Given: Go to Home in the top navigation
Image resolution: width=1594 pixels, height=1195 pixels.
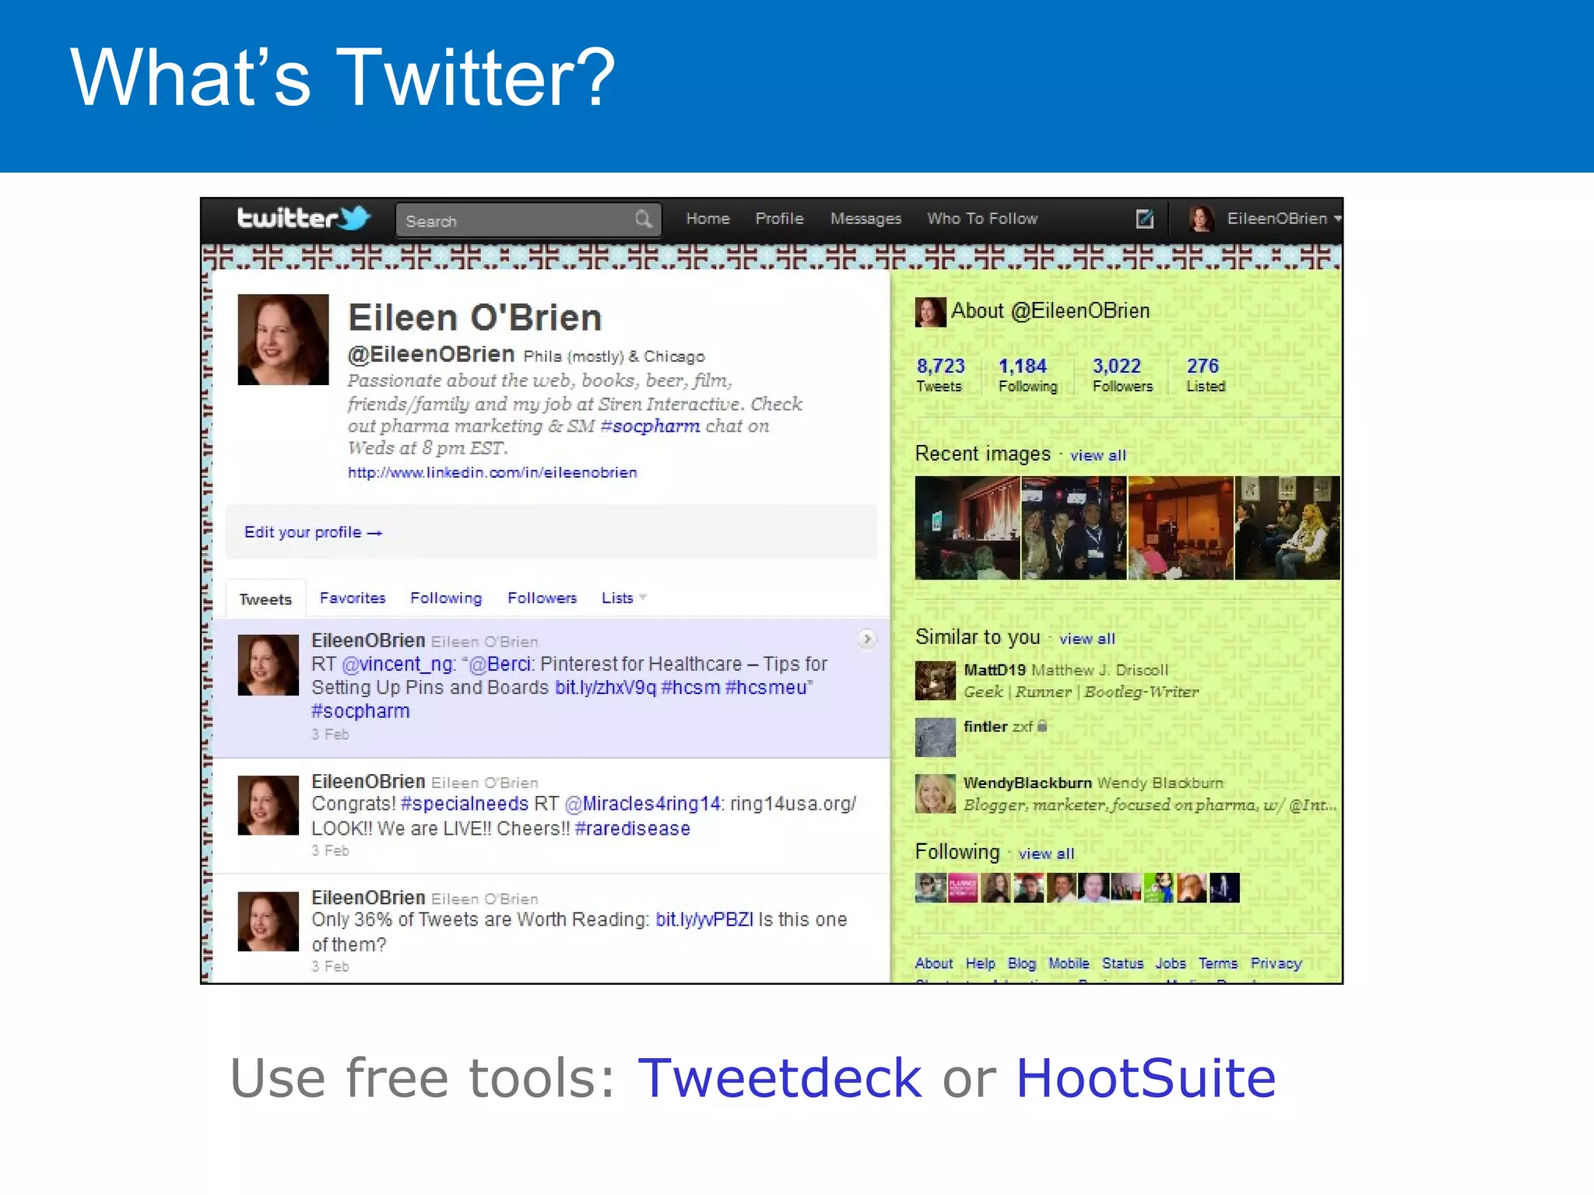Looking at the screenshot, I should pos(707,219).
